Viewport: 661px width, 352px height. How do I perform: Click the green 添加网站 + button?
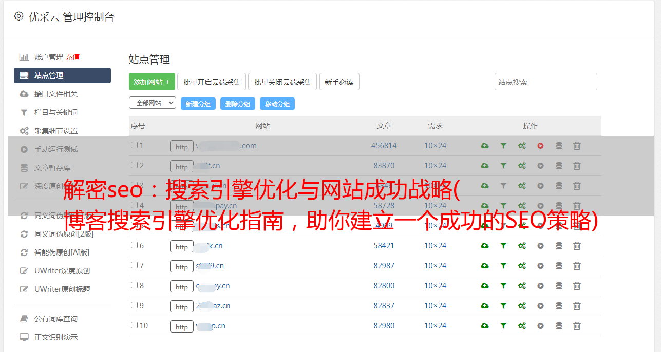coord(152,82)
